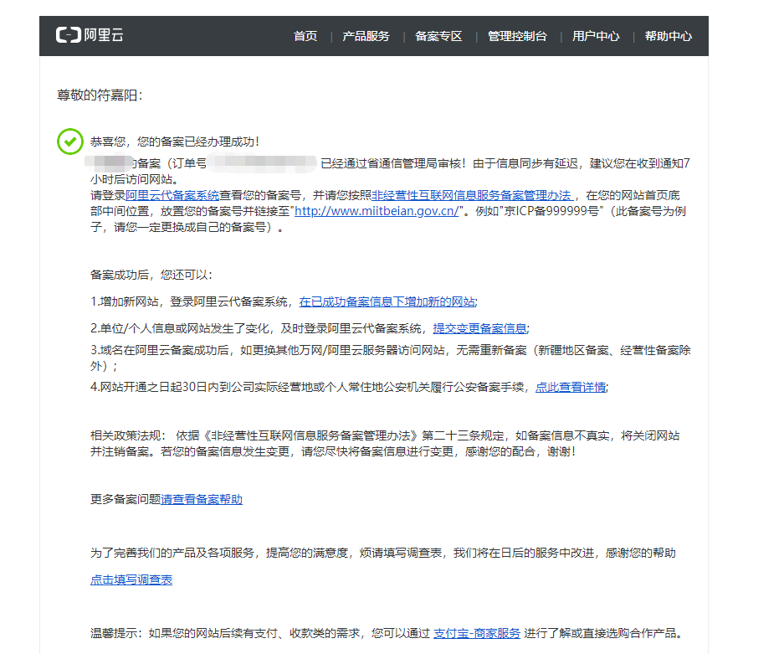This screenshot has width=784, height=654.
Task: Click the Aliyun logo in header
Action: [x=90, y=35]
